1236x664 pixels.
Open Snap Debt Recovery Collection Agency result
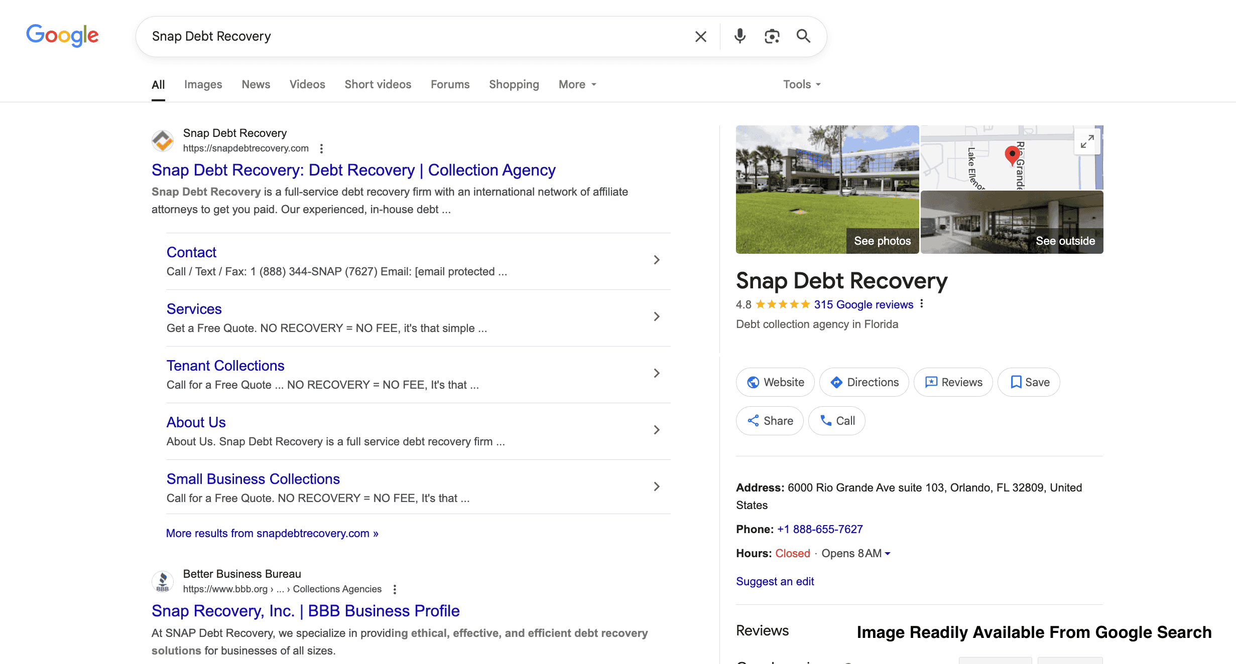[x=353, y=170]
